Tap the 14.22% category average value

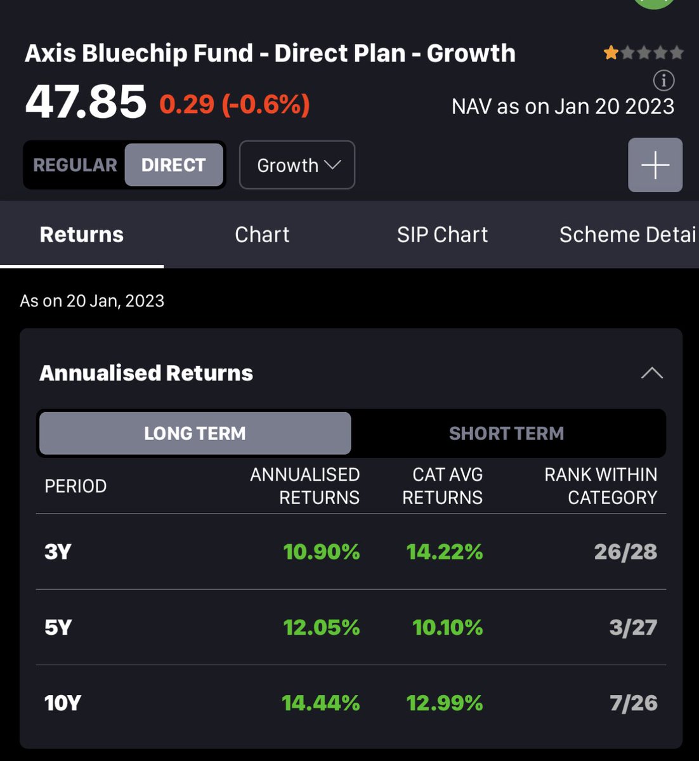click(x=445, y=552)
